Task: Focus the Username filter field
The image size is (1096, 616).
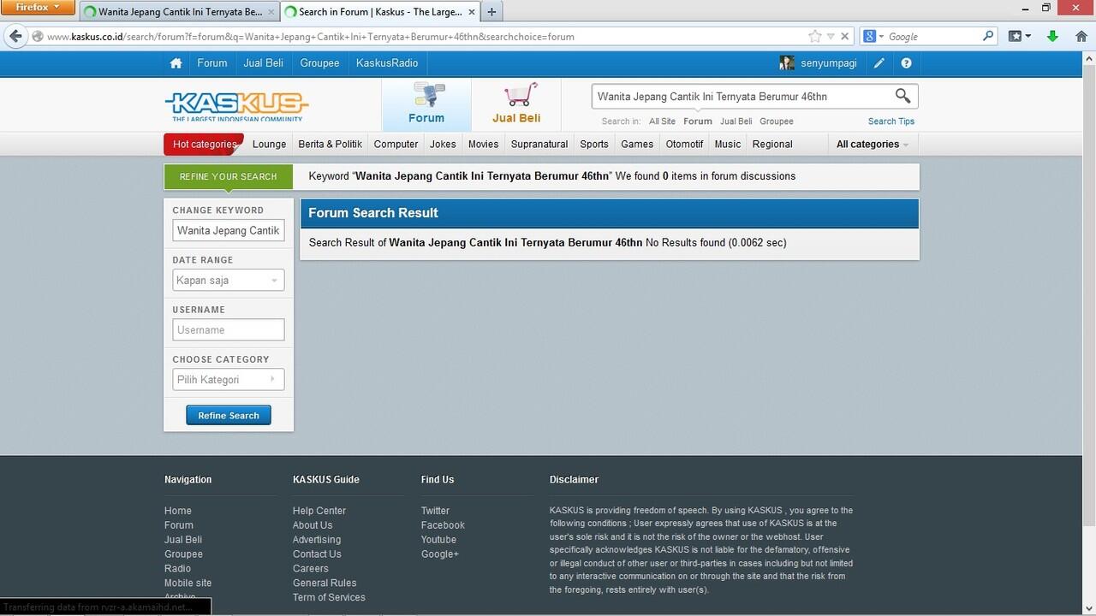Action: (x=229, y=329)
